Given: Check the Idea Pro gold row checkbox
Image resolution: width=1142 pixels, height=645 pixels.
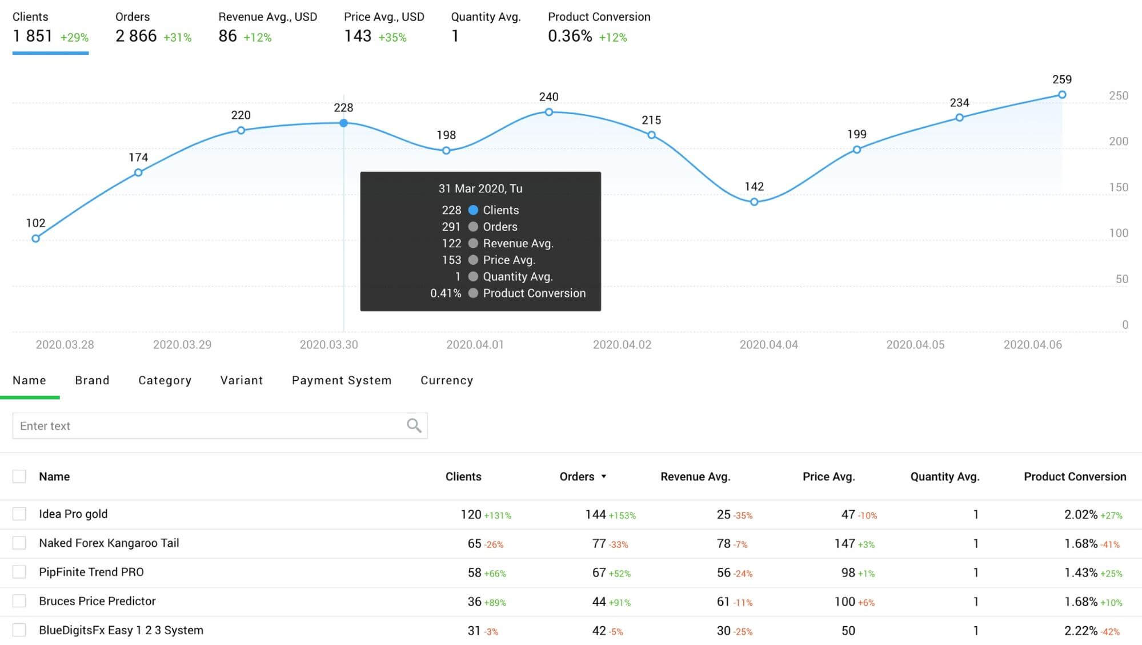Looking at the screenshot, I should pos(19,514).
